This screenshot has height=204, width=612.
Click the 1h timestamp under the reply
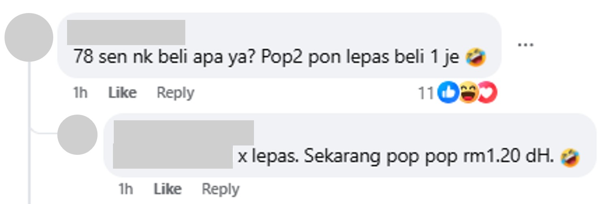point(125,189)
